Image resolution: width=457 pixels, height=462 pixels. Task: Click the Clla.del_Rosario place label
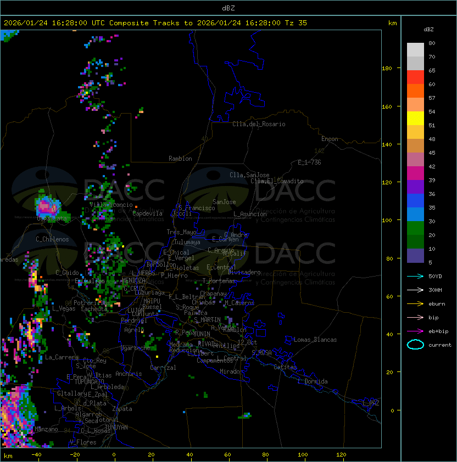coord(259,124)
